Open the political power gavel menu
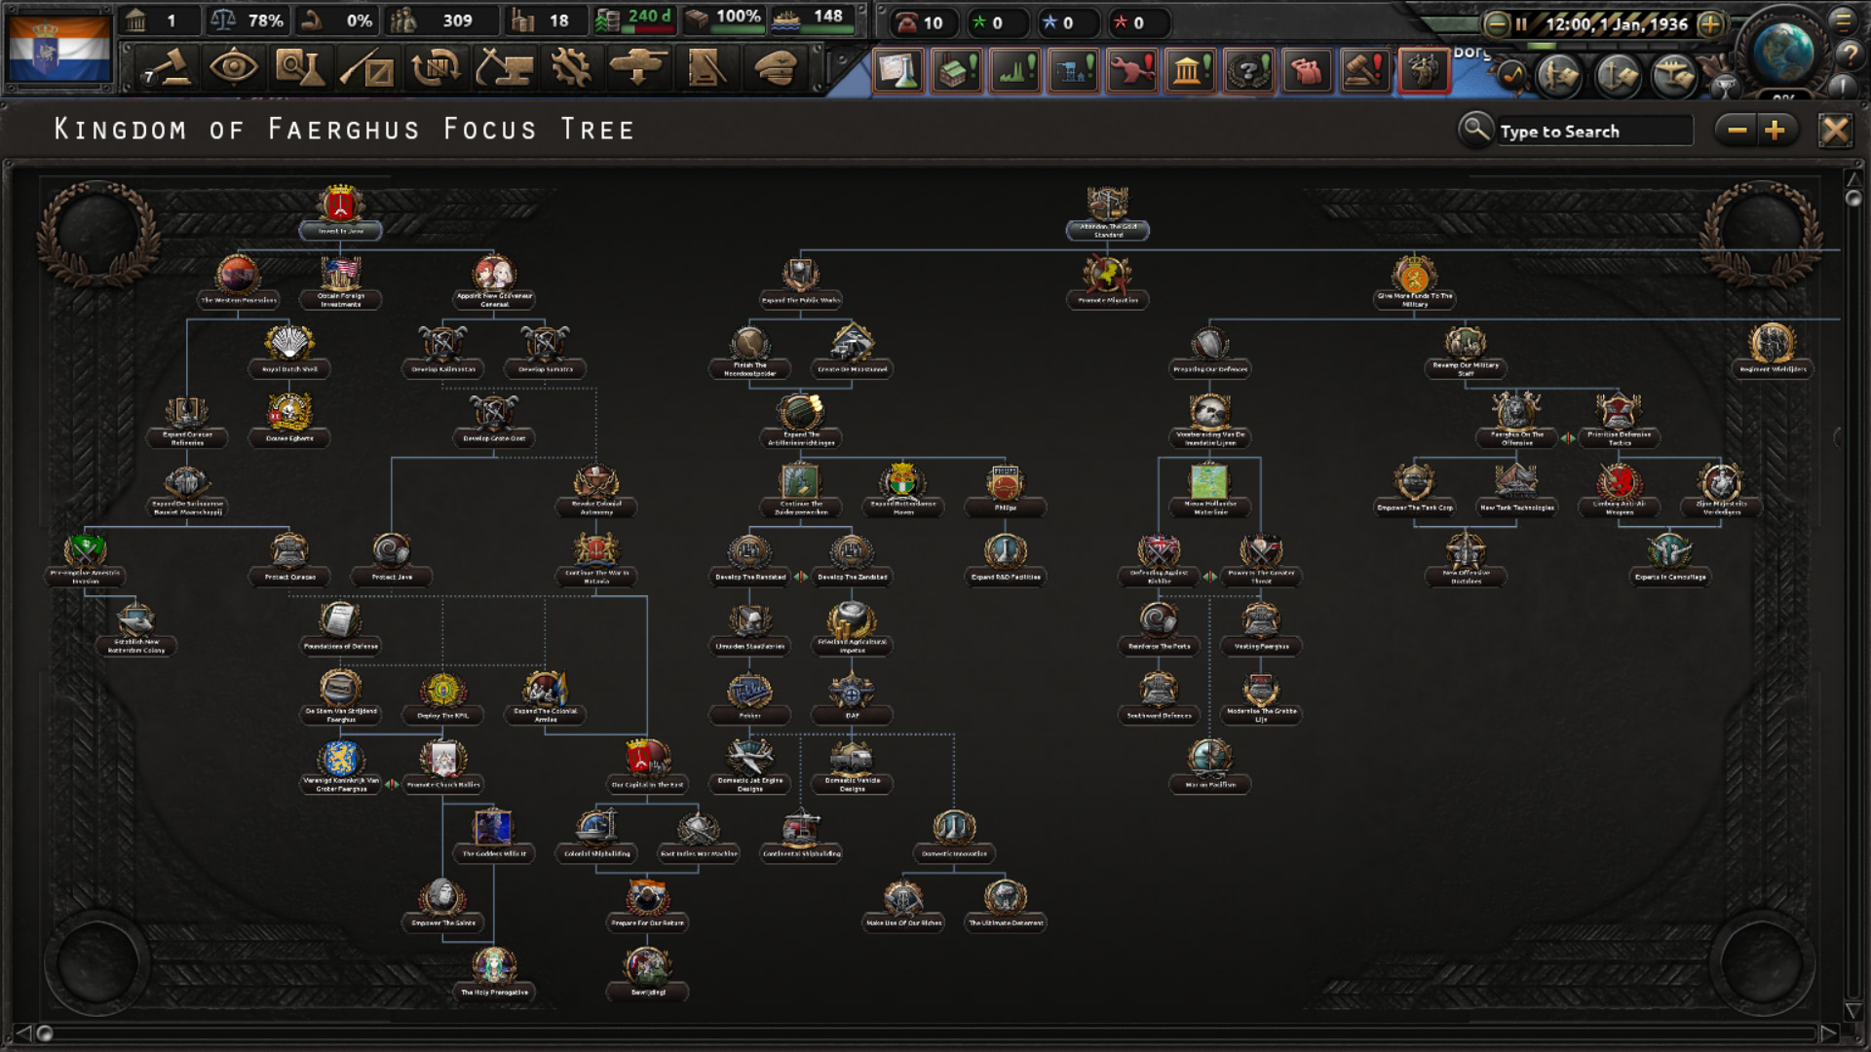This screenshot has height=1052, width=1871. (x=168, y=68)
